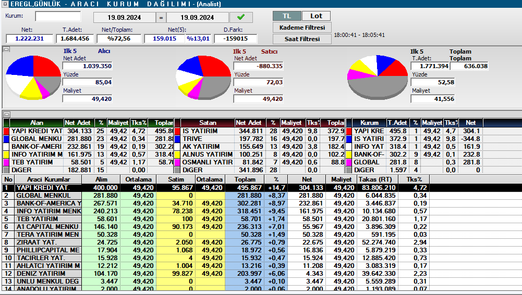Sort by the Alan column header
This screenshot has height=295, width=522.
37,123
